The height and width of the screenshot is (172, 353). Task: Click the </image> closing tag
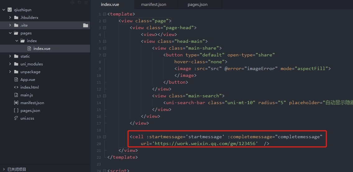186,75
